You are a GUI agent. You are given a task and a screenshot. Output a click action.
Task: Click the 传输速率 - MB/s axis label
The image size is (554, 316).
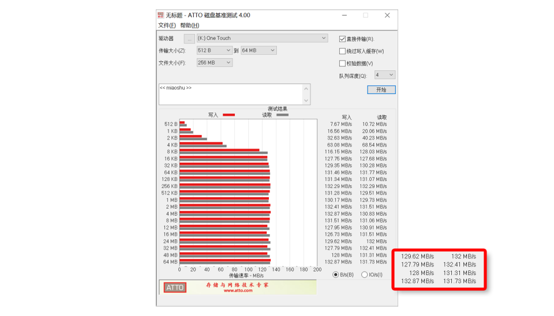click(246, 276)
